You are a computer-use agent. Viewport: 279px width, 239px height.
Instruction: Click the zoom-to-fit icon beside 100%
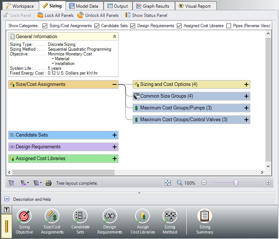[167, 183]
